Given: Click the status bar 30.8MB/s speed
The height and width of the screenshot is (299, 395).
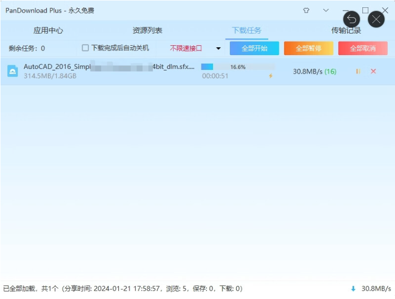Looking at the screenshot, I should 376,288.
